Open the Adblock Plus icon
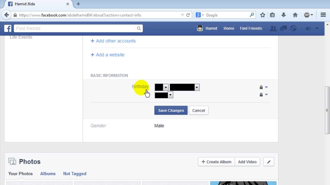Image resolution: width=330 pixels, height=185 pixels. pos(307,15)
